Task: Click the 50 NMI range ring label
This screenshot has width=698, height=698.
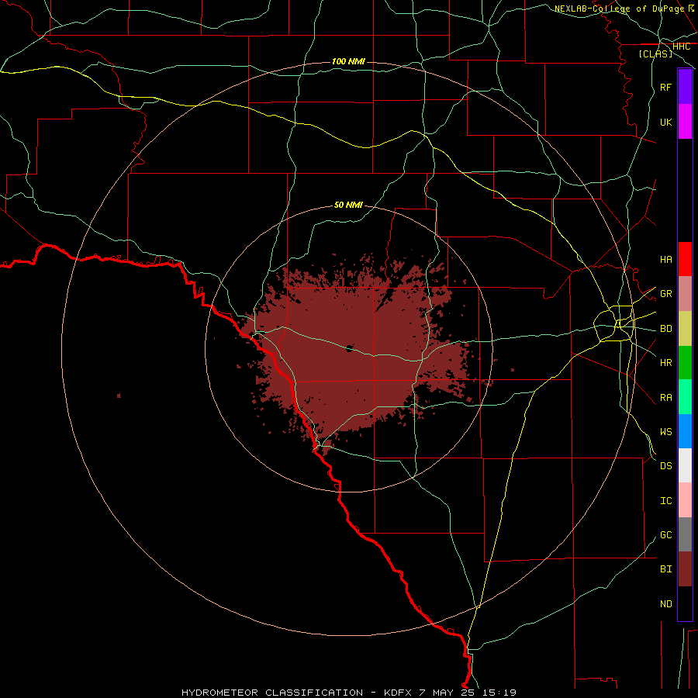Action: point(348,205)
